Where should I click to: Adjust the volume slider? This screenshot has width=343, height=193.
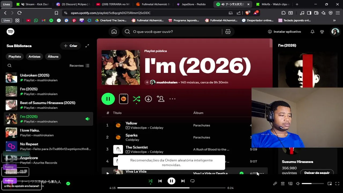(x=313, y=184)
